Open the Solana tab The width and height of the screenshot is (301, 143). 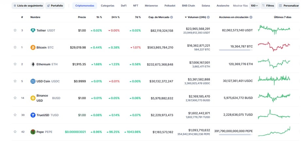point(206,6)
